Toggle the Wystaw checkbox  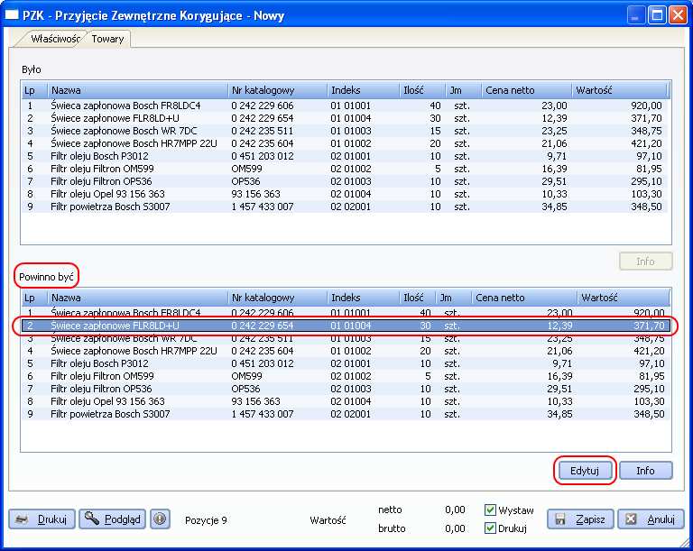coord(490,510)
